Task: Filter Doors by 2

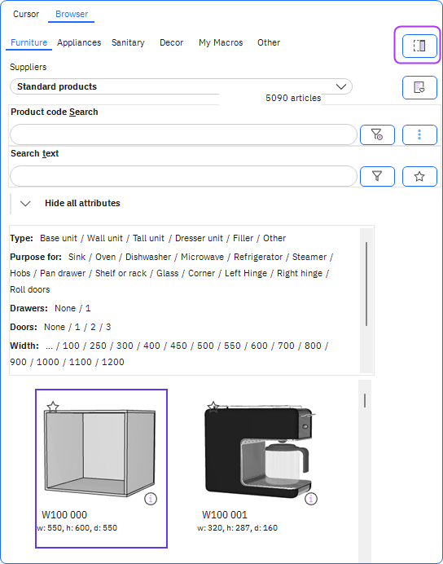Action: (93, 327)
